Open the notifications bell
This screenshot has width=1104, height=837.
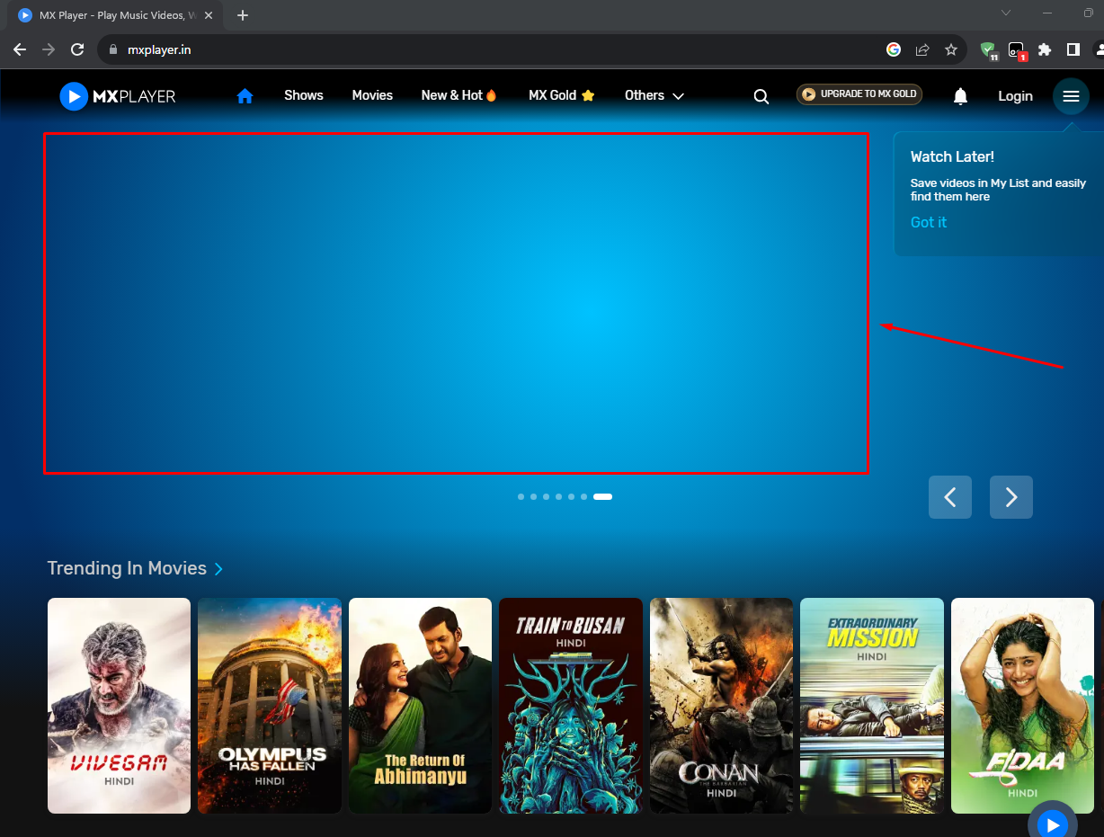click(960, 96)
